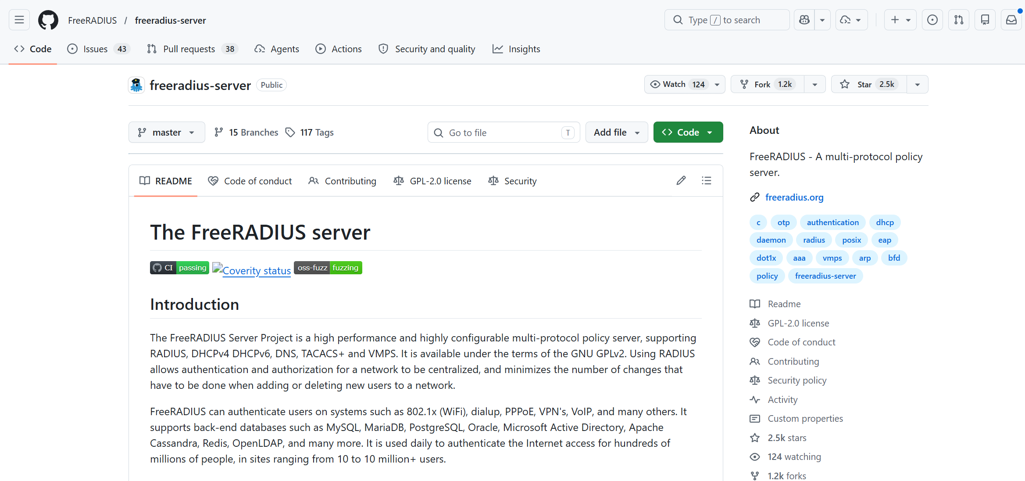1025x481 pixels.
Task: Open the issues icon in the header
Action: click(x=932, y=20)
